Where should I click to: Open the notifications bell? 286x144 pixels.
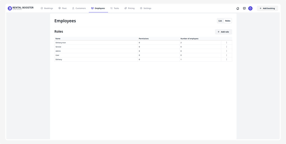(238, 8)
